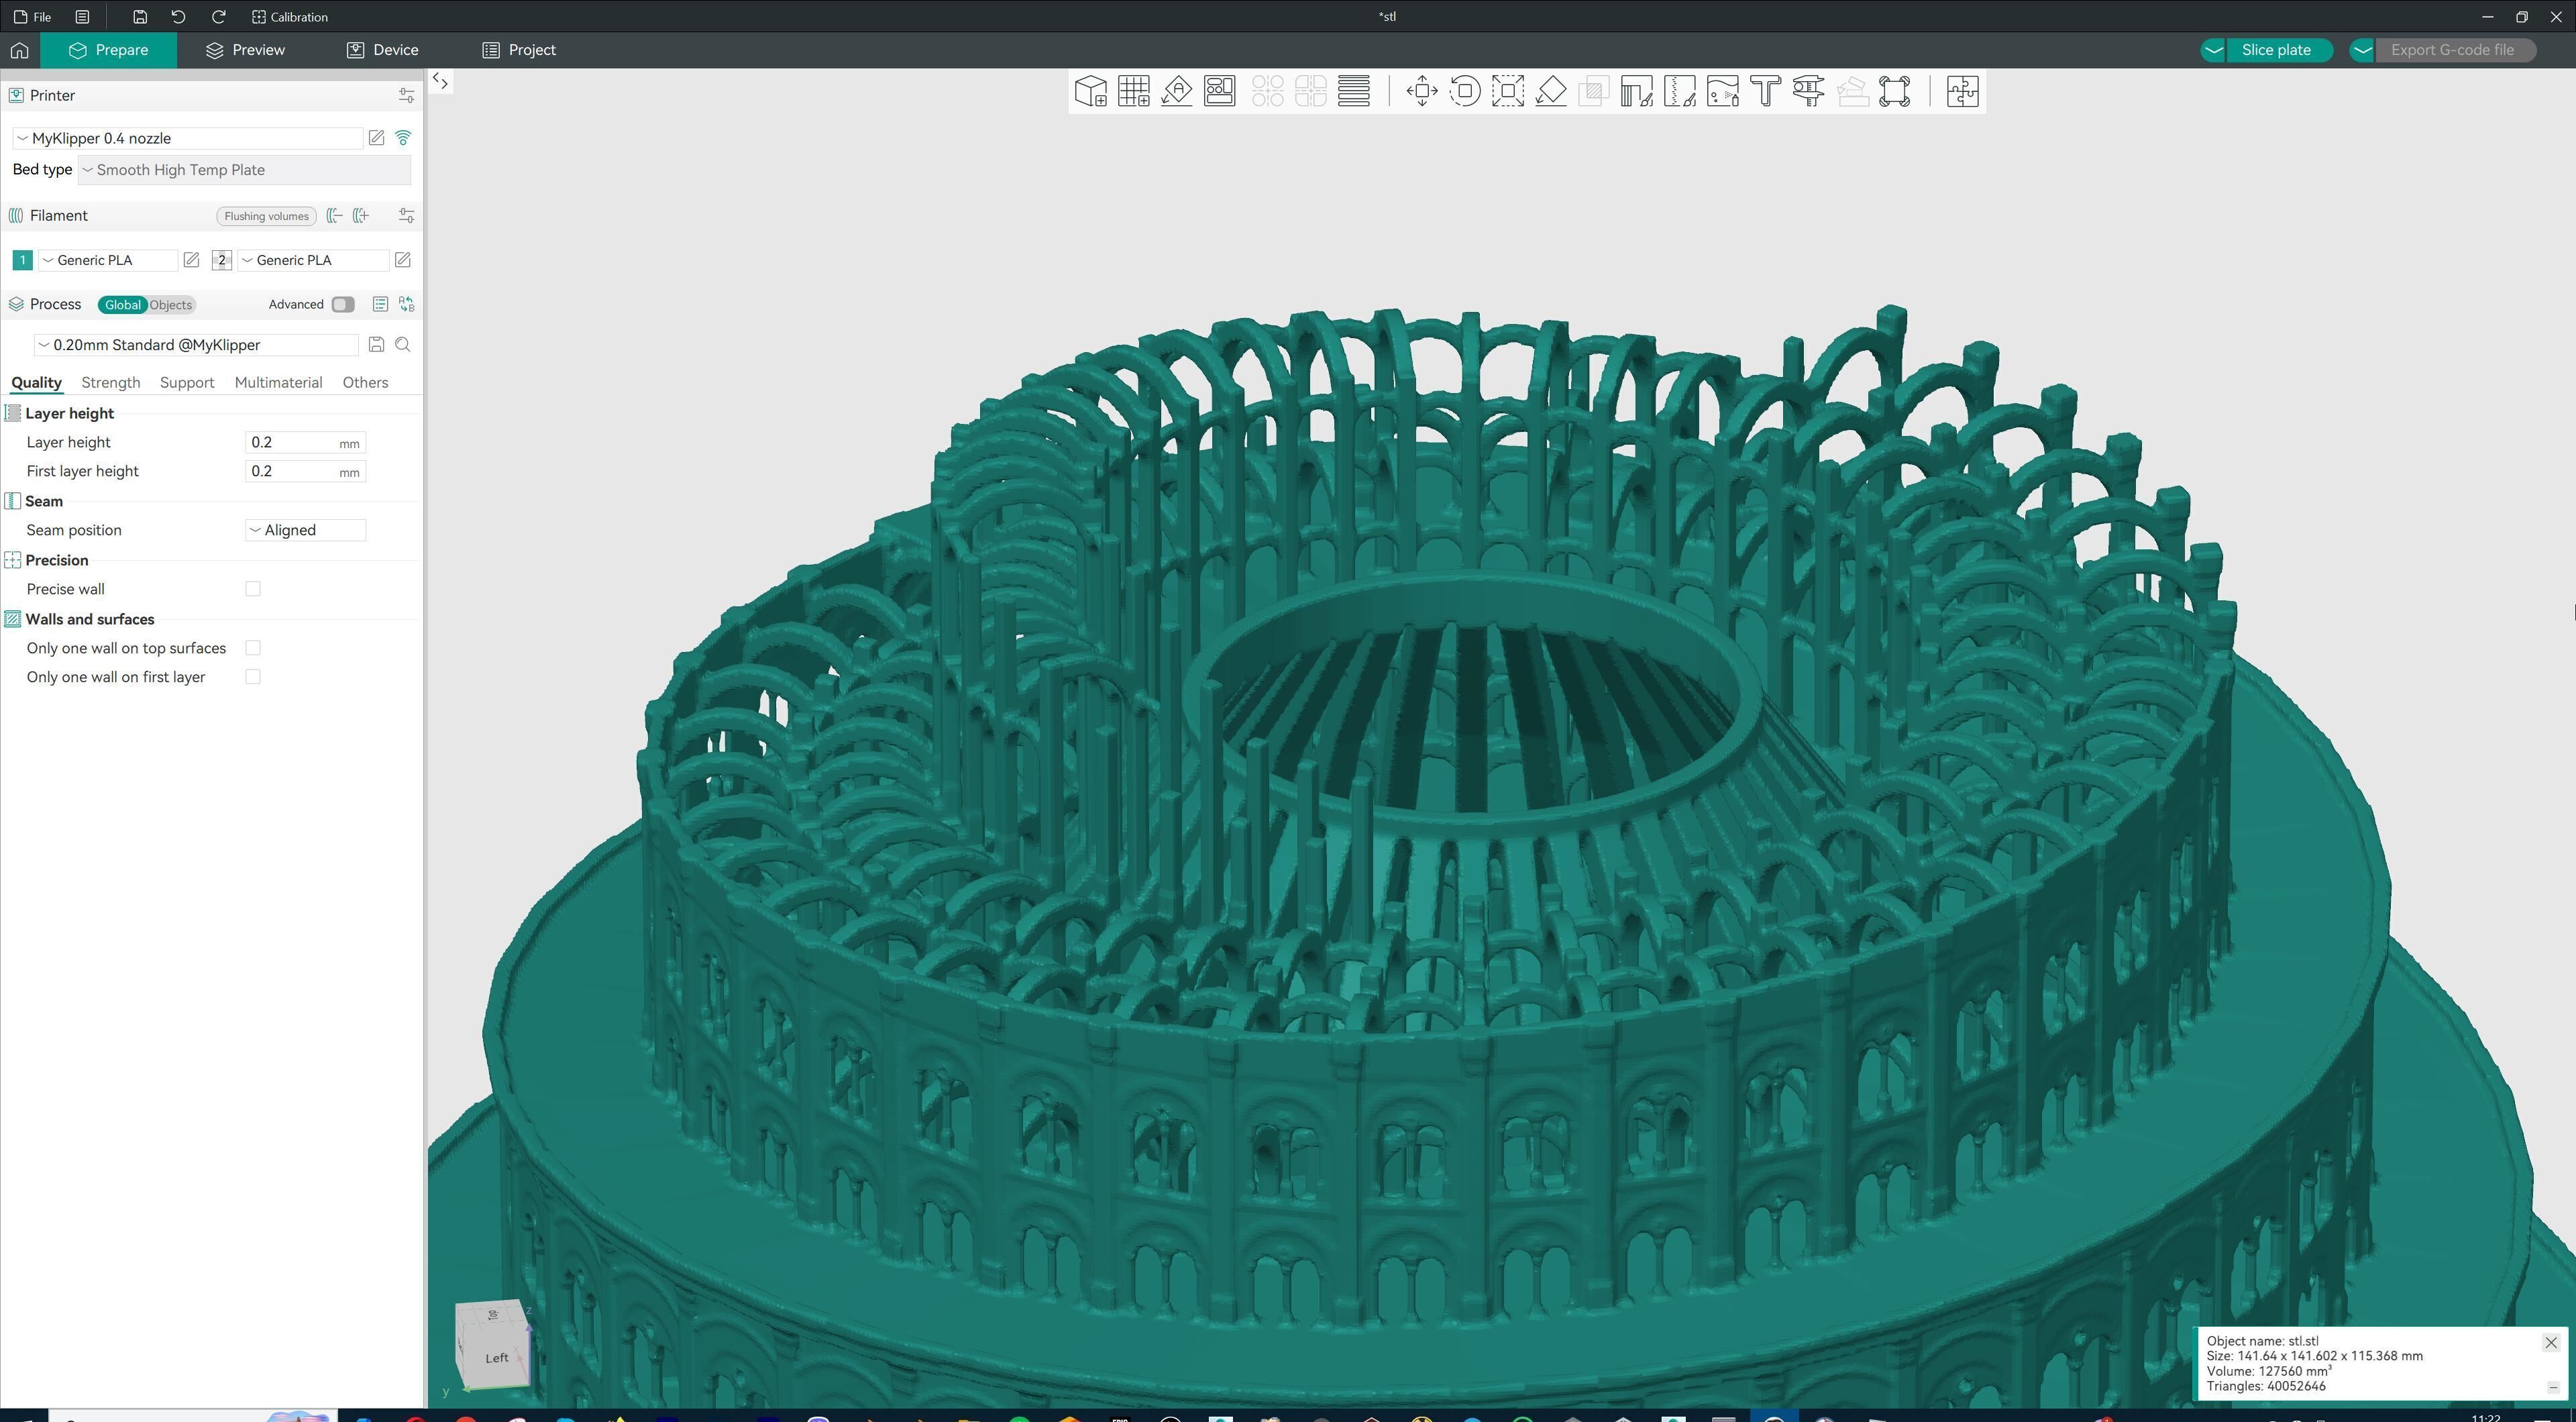Open the Printer section settings icon
This screenshot has width=2576, height=1422.
click(x=406, y=95)
